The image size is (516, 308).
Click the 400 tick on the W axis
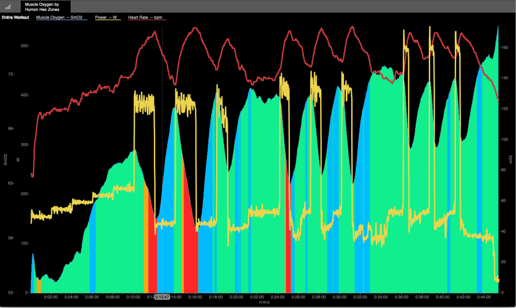tap(25, 95)
